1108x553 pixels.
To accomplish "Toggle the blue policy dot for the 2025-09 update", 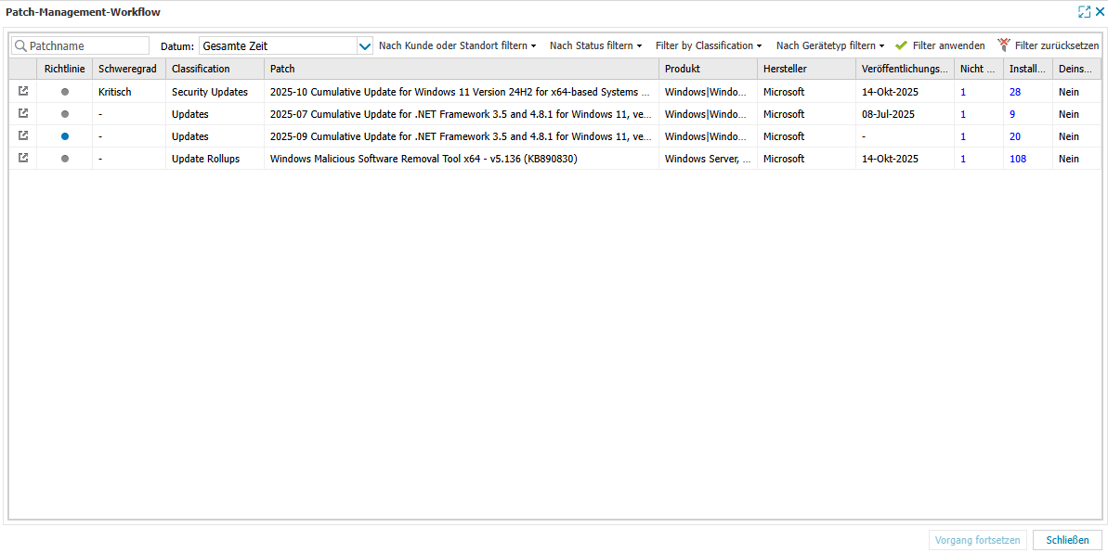I will [x=65, y=136].
